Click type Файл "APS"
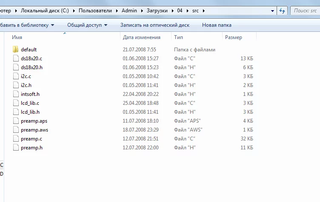Screen dimensions: 320x202 (187, 121)
